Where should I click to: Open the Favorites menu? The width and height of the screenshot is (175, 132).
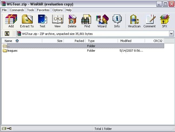[43, 10]
